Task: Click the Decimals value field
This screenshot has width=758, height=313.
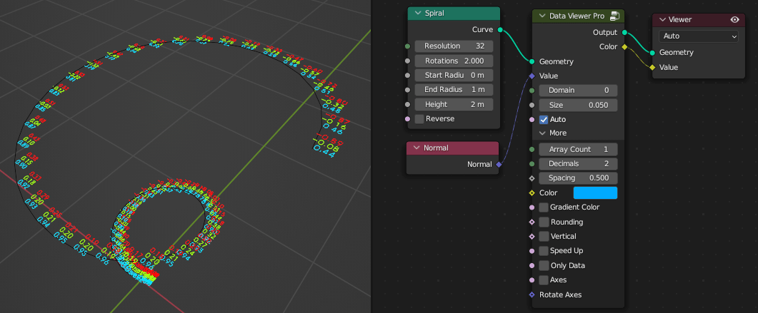Action: click(577, 163)
